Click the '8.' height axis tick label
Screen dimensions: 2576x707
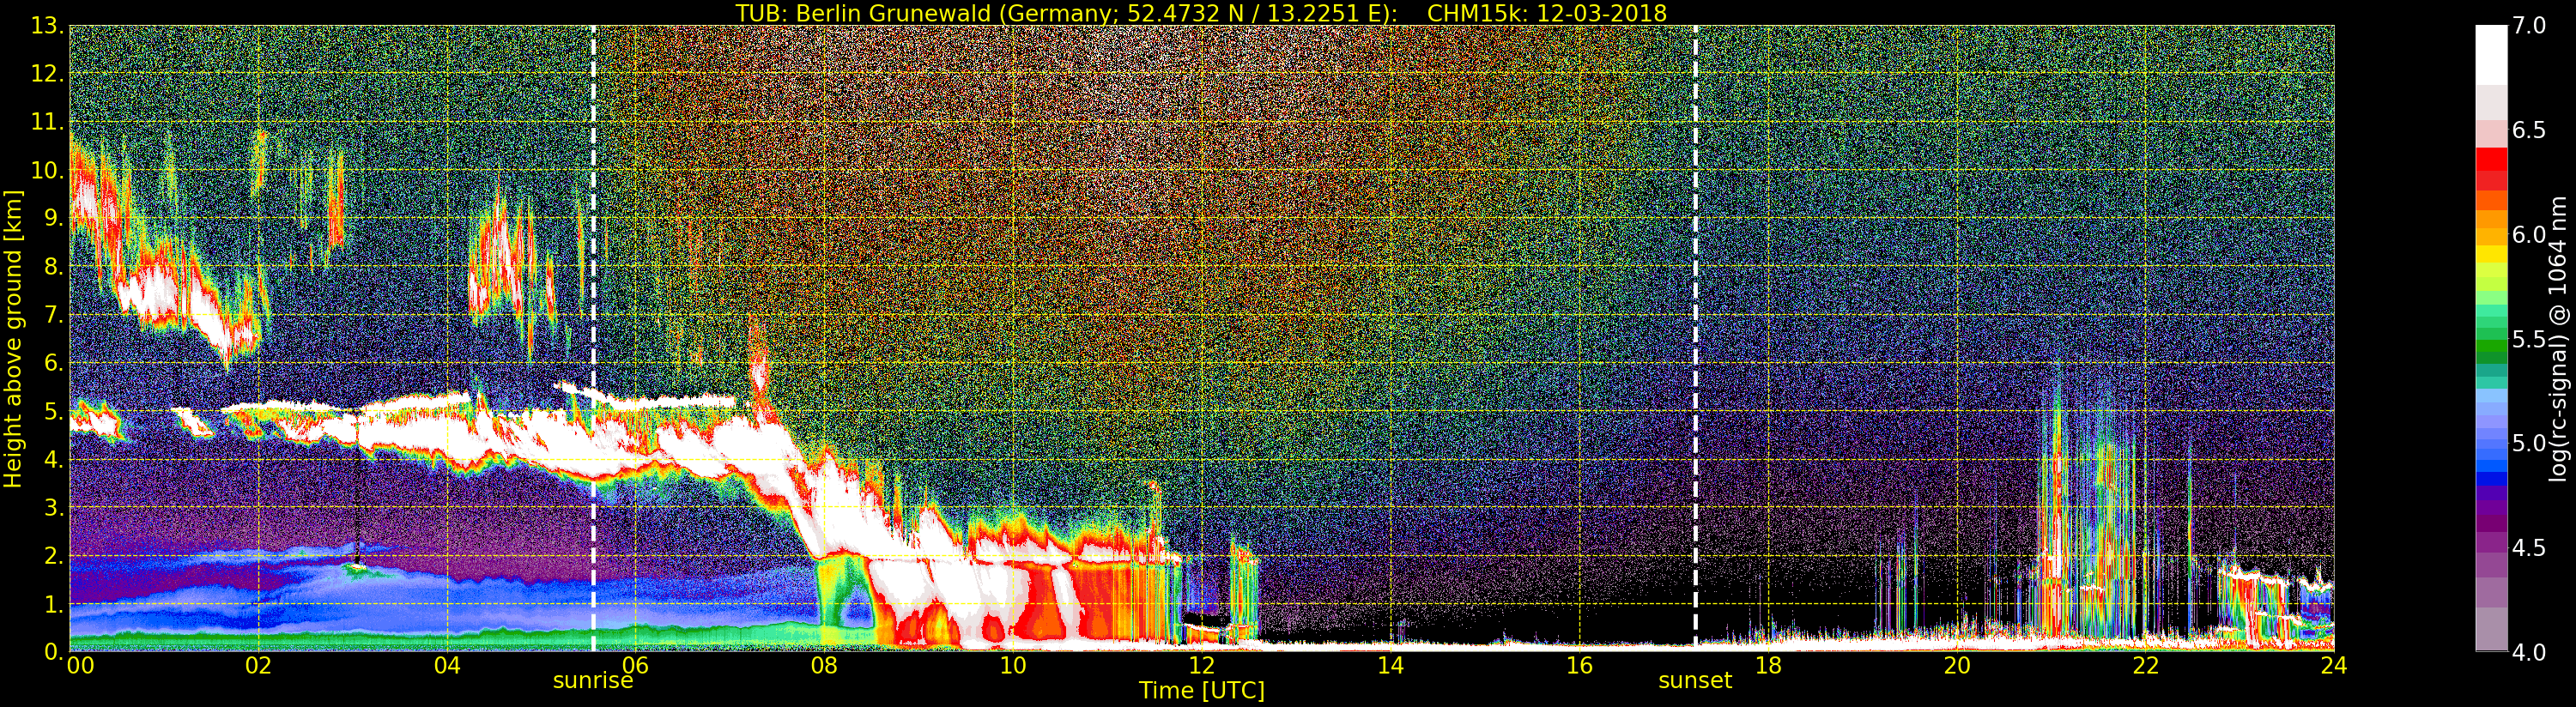pyautogui.click(x=52, y=267)
